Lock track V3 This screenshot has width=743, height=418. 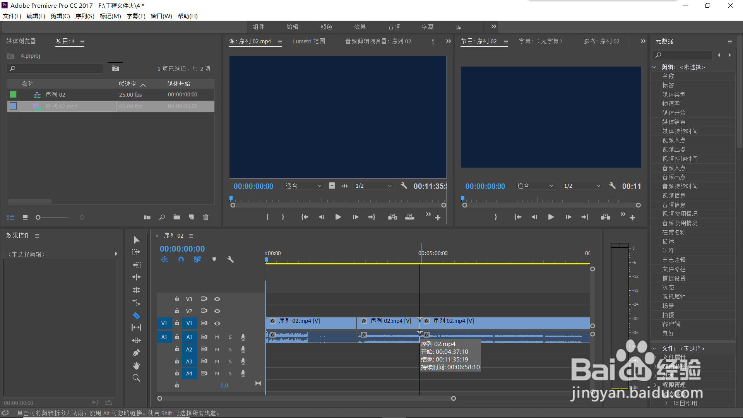click(177, 299)
